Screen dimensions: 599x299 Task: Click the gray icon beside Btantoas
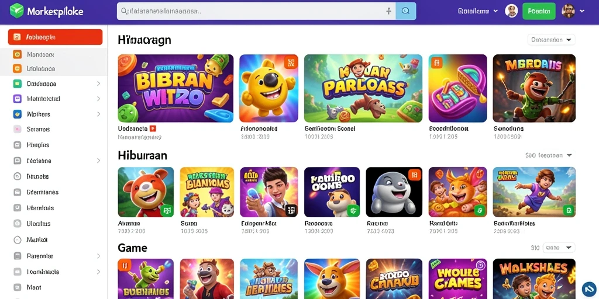17,208
